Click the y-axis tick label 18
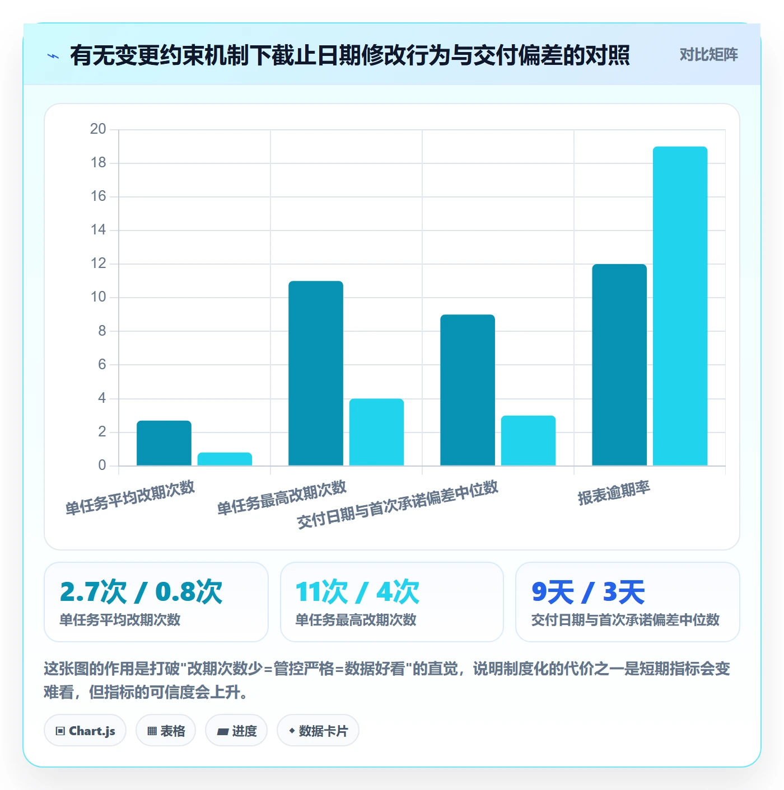784x790 pixels. pos(98,163)
